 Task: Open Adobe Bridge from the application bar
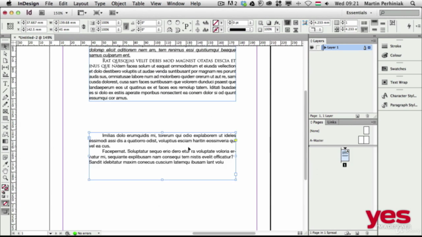coord(42,13)
